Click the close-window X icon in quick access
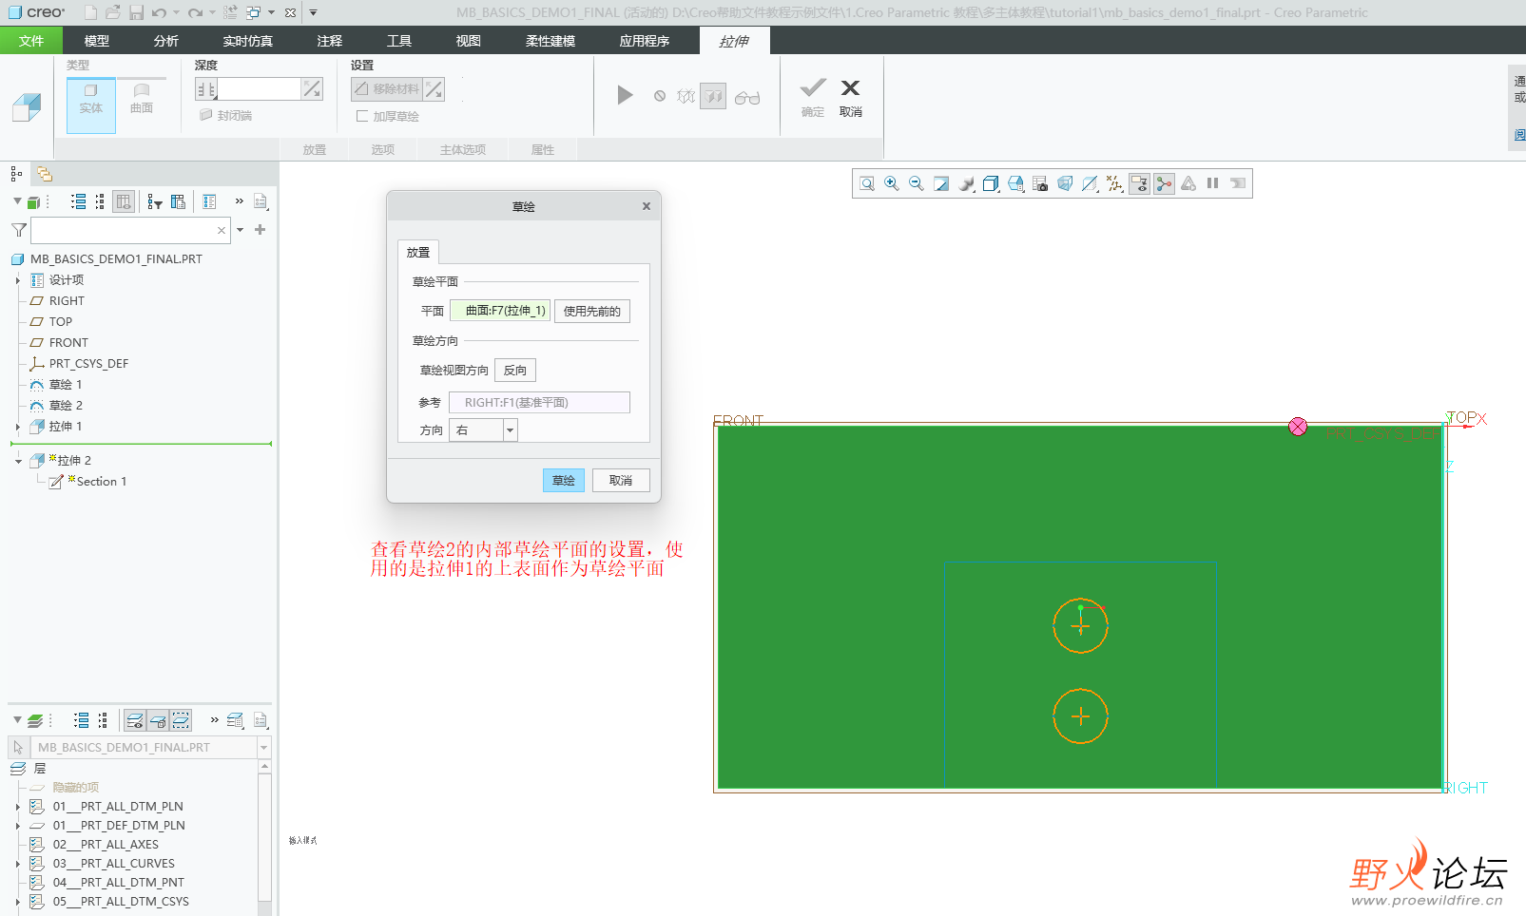The image size is (1526, 916). tap(290, 12)
